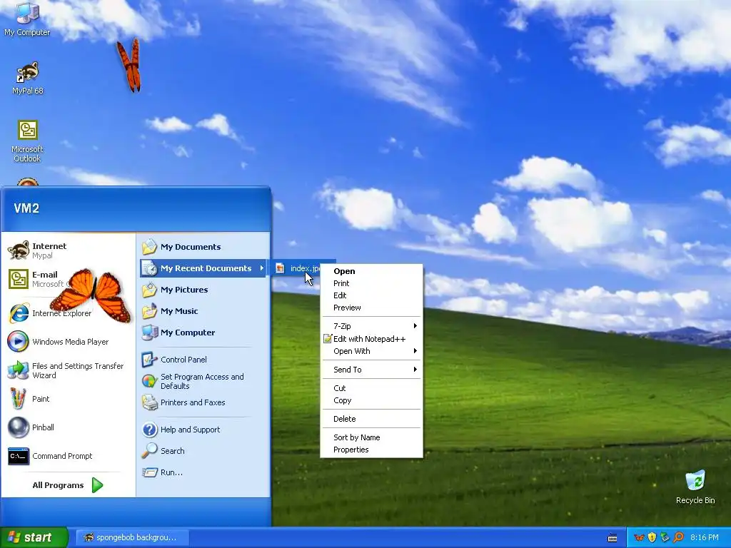Choose Print in the context menu
Image resolution: width=731 pixels, height=548 pixels.
(x=371, y=283)
